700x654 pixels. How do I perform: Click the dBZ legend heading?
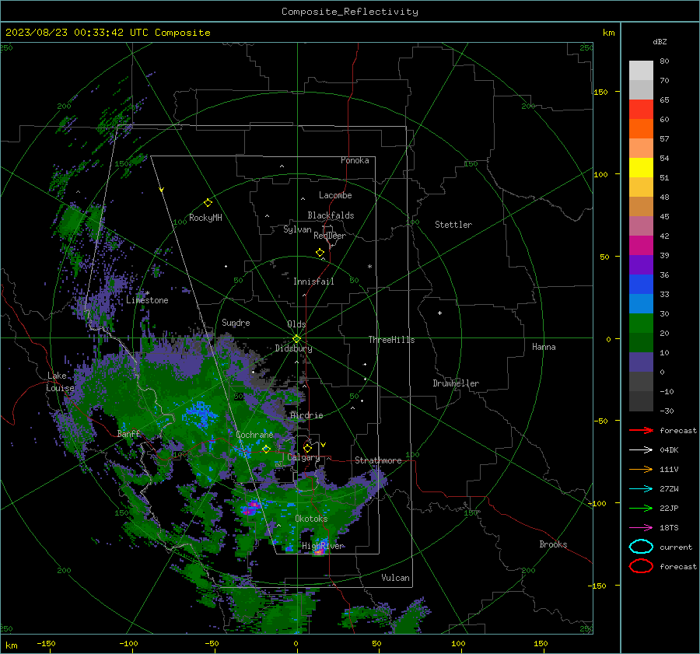pyautogui.click(x=660, y=42)
